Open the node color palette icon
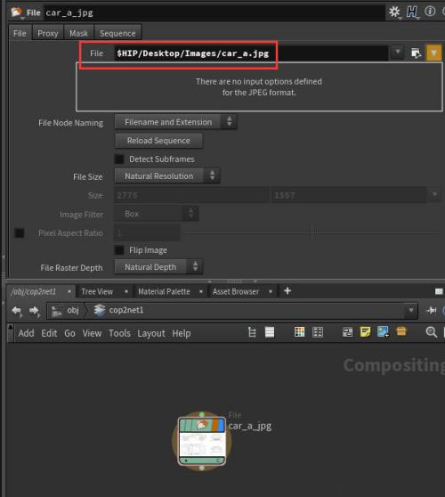Screen dimensions: 445x497 point(299,332)
